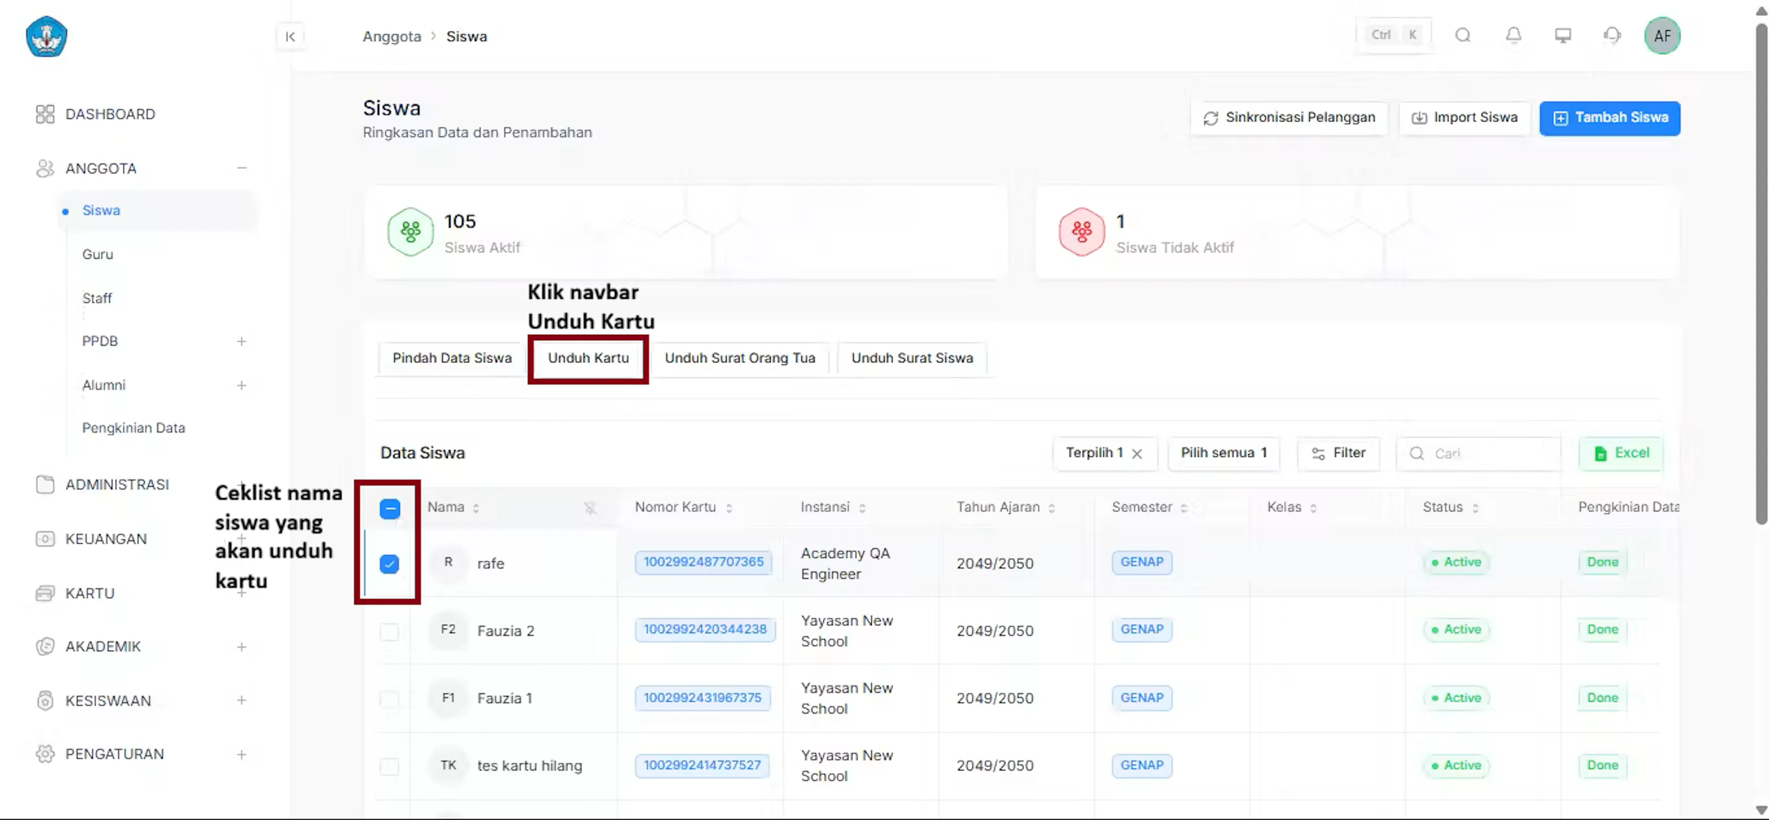Click the Ctrl K shortcut box
1769x820 pixels.
click(x=1394, y=35)
